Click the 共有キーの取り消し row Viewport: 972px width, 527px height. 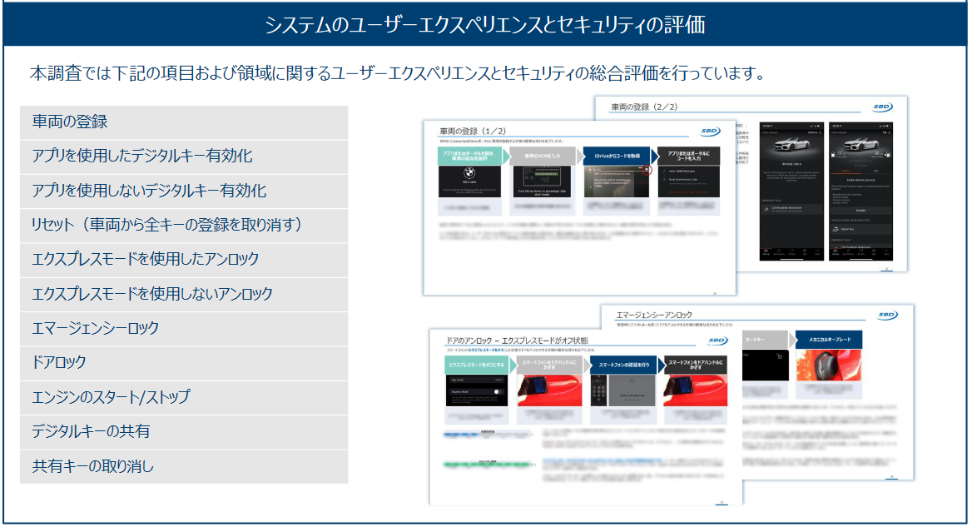pyautogui.click(x=184, y=467)
